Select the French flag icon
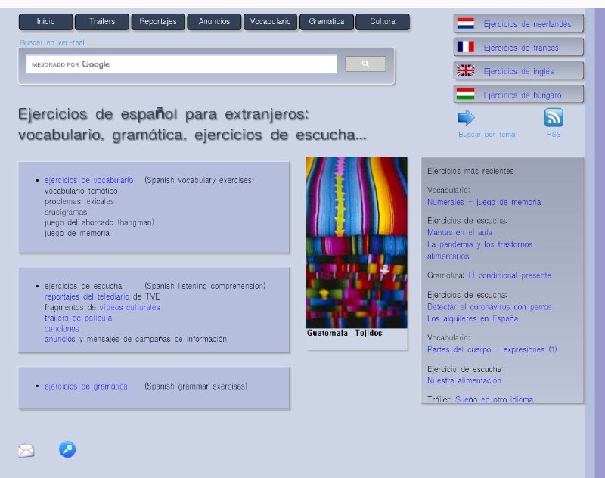The height and width of the screenshot is (478, 605). [465, 47]
